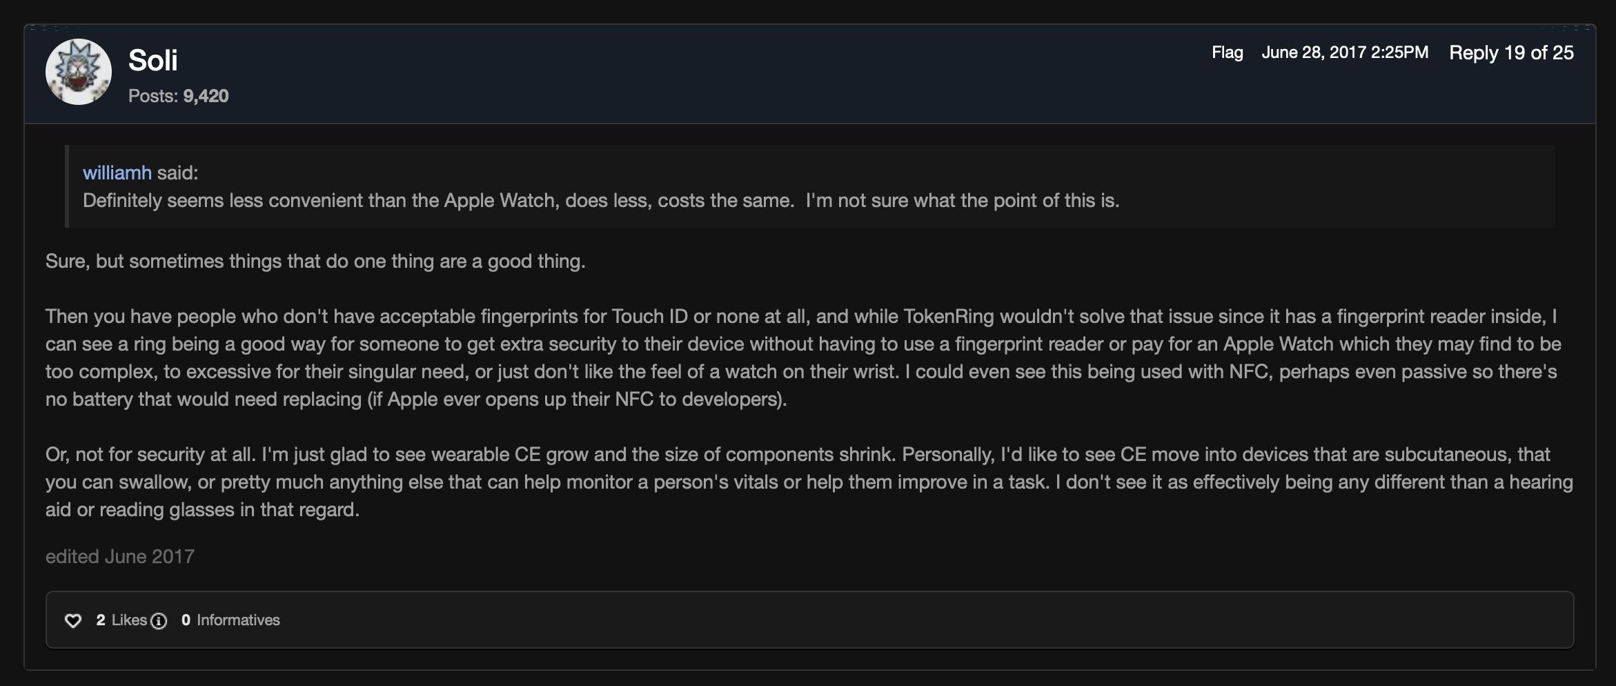Click the Posts: 9,420 count
Viewport: 1616px width, 686px height.
(x=178, y=96)
